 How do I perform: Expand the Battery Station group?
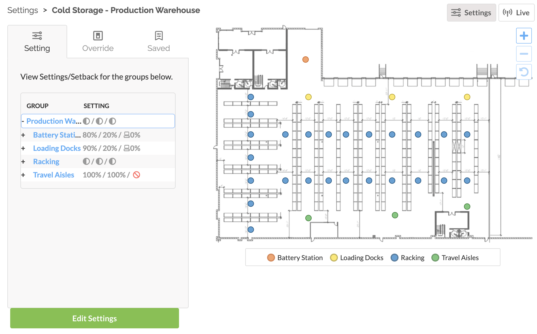[23, 135]
